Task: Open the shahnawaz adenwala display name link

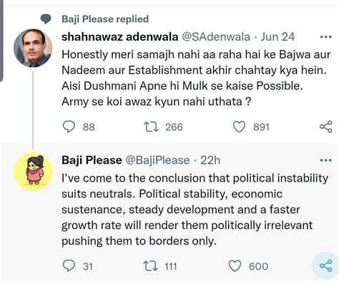Action: (119, 37)
